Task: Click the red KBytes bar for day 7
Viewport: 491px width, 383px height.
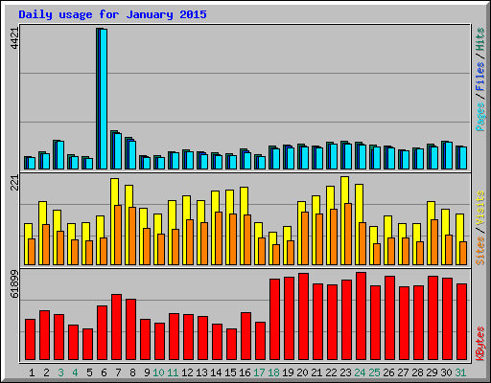Action: point(116,327)
